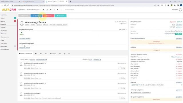Click the green flag сейчас marker
Screen dimensions: 183x103
(22, 34)
